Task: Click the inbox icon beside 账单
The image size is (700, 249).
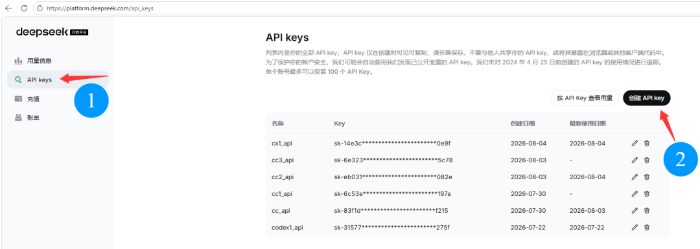Action: (x=18, y=118)
